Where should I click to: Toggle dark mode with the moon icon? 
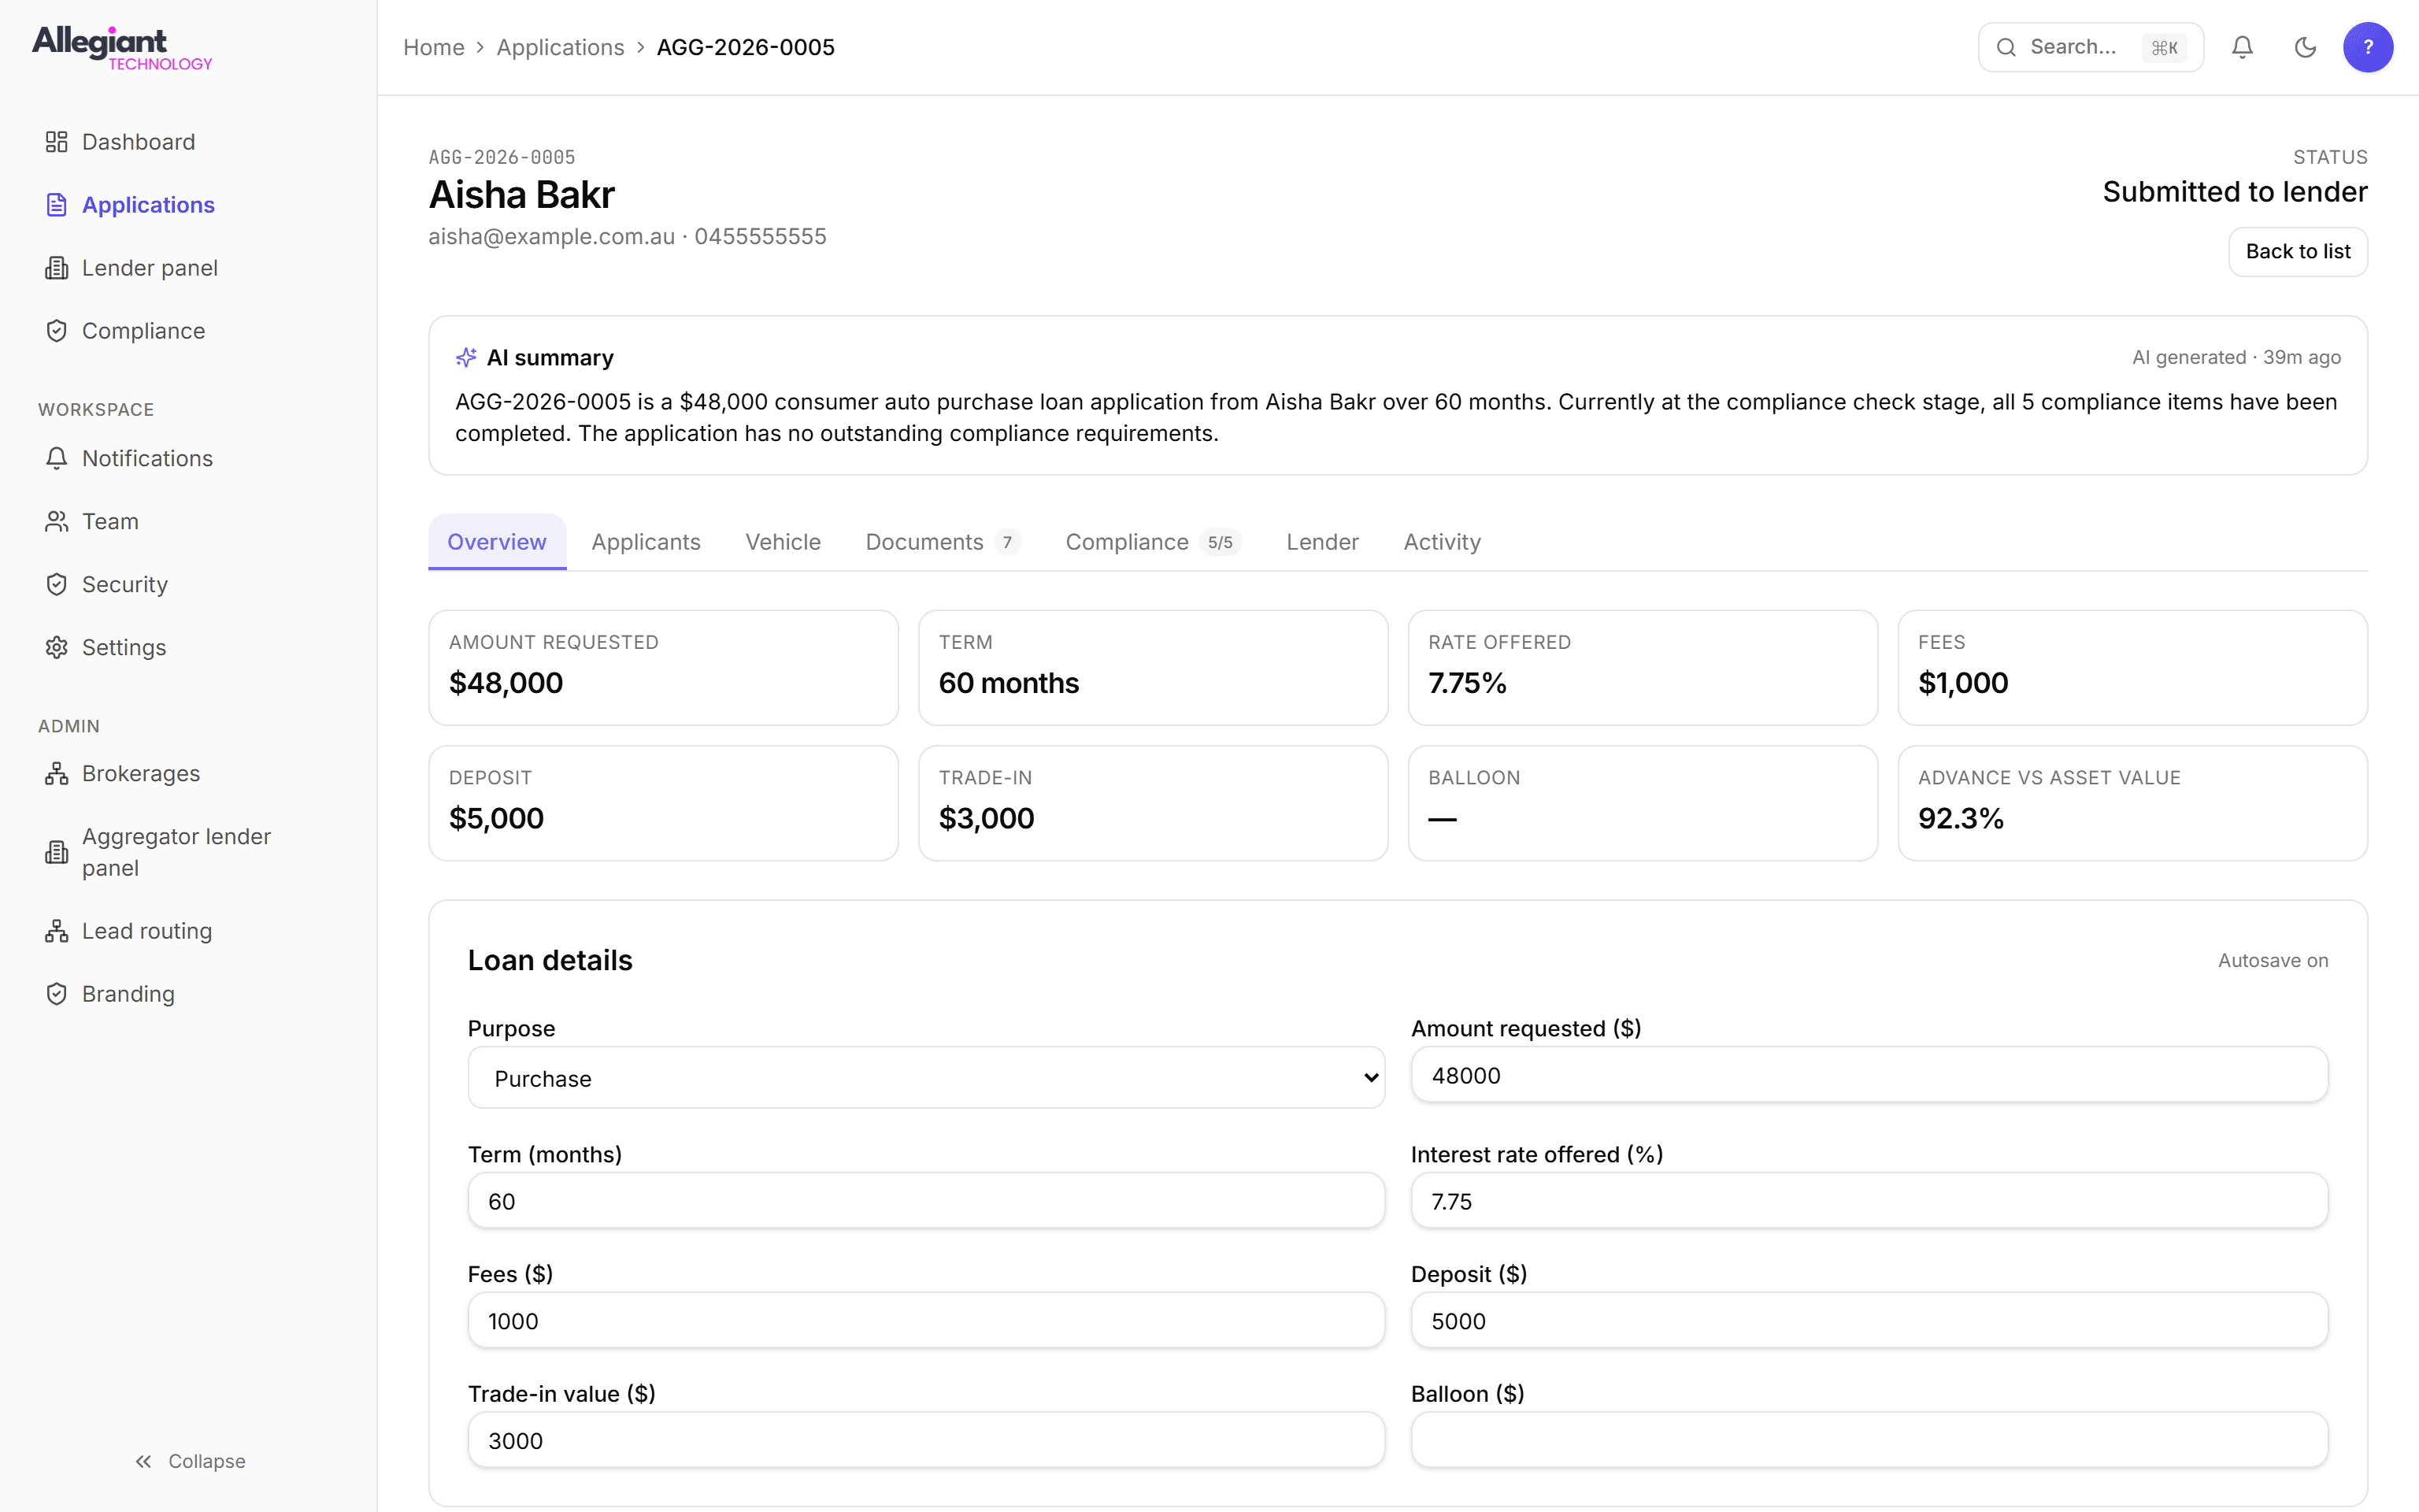click(2305, 47)
